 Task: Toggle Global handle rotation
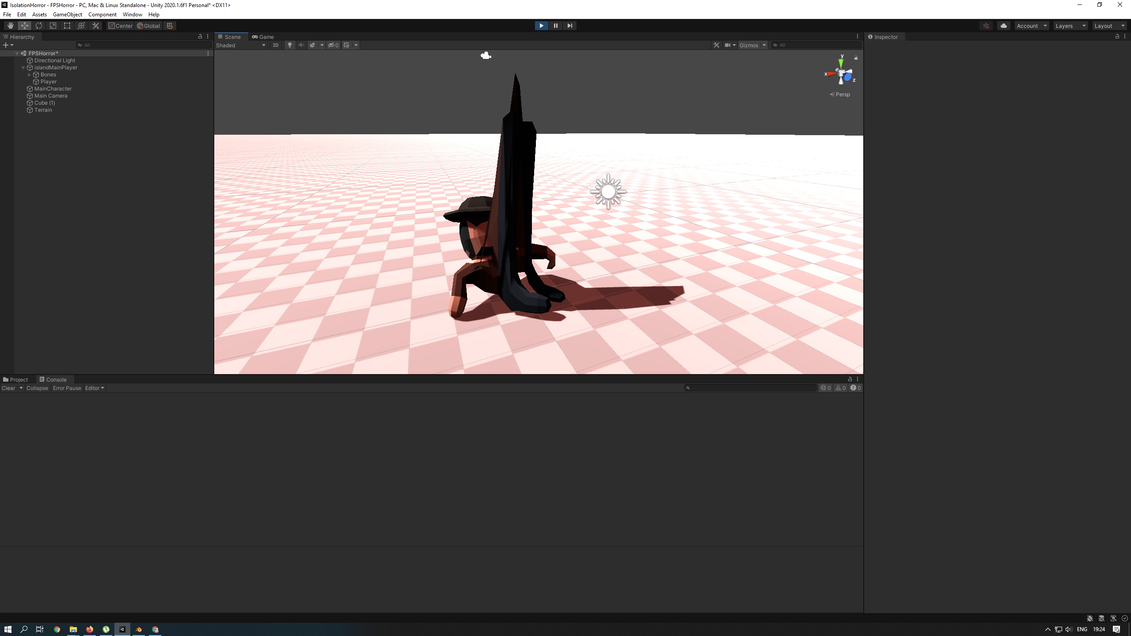click(148, 26)
